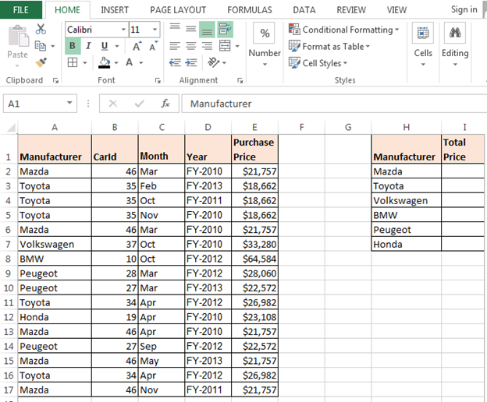Open the Fill Color dropdown arrow

(116, 62)
